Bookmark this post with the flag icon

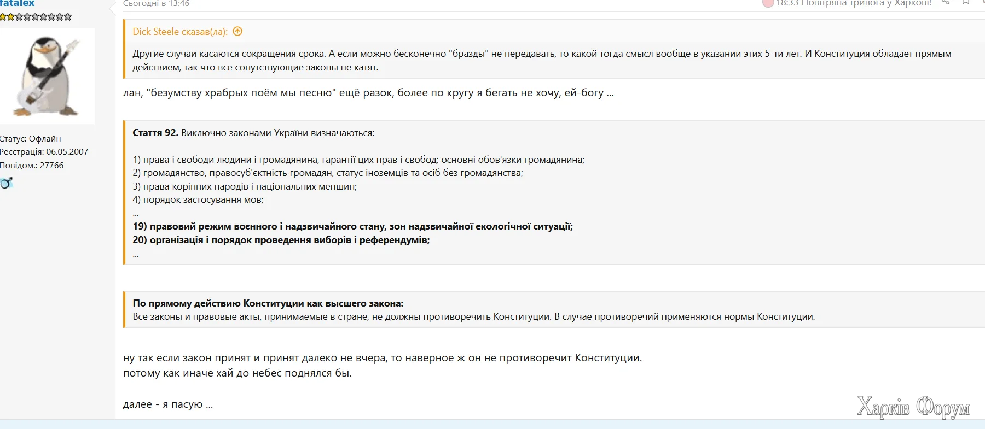(966, 2)
